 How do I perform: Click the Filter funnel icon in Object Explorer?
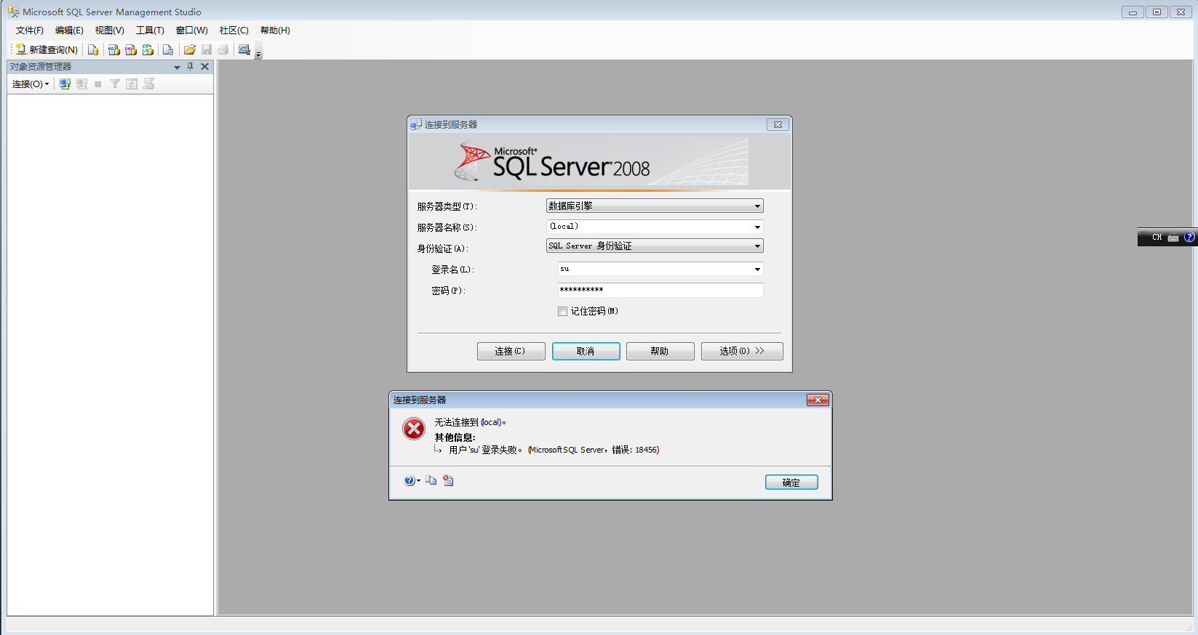[x=115, y=84]
